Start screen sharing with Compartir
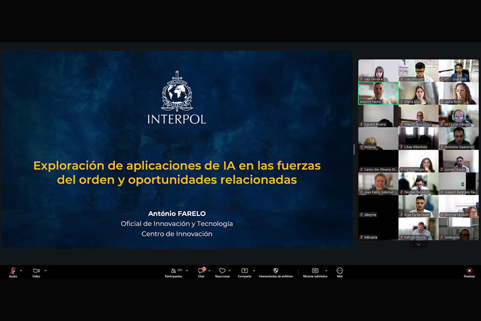 coord(244,271)
